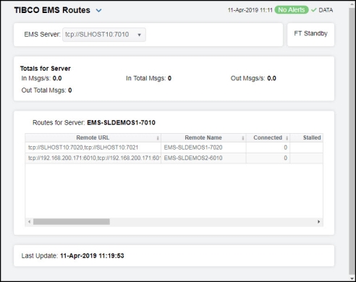
Task: Click the table's scroll right arrow
Action: (318, 222)
